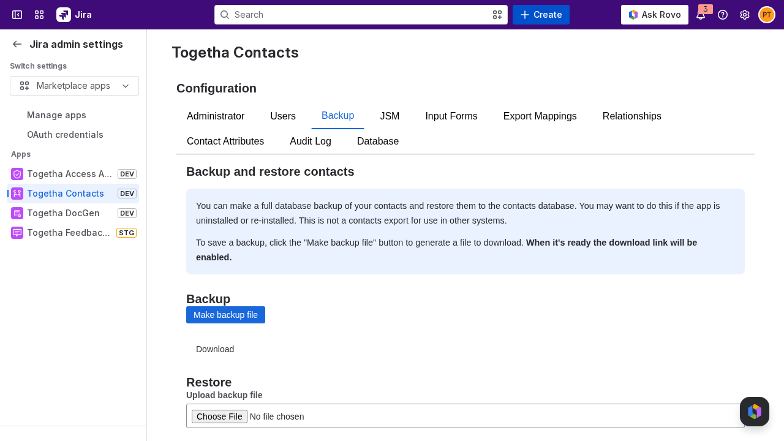Open the PT user profile avatar

pyautogui.click(x=767, y=15)
